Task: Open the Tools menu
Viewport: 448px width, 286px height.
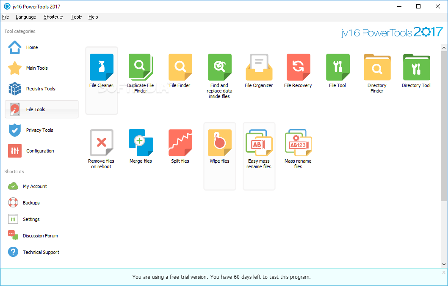Action: (76, 17)
